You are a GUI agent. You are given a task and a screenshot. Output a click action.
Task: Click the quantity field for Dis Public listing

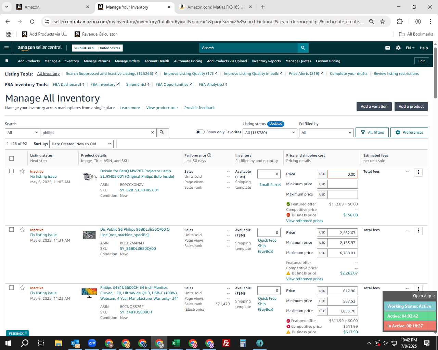click(x=269, y=232)
